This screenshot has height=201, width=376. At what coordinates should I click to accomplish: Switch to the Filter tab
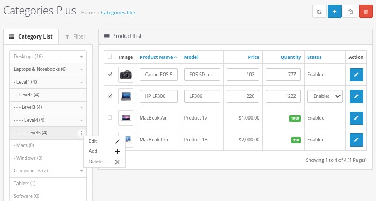pyautogui.click(x=75, y=36)
